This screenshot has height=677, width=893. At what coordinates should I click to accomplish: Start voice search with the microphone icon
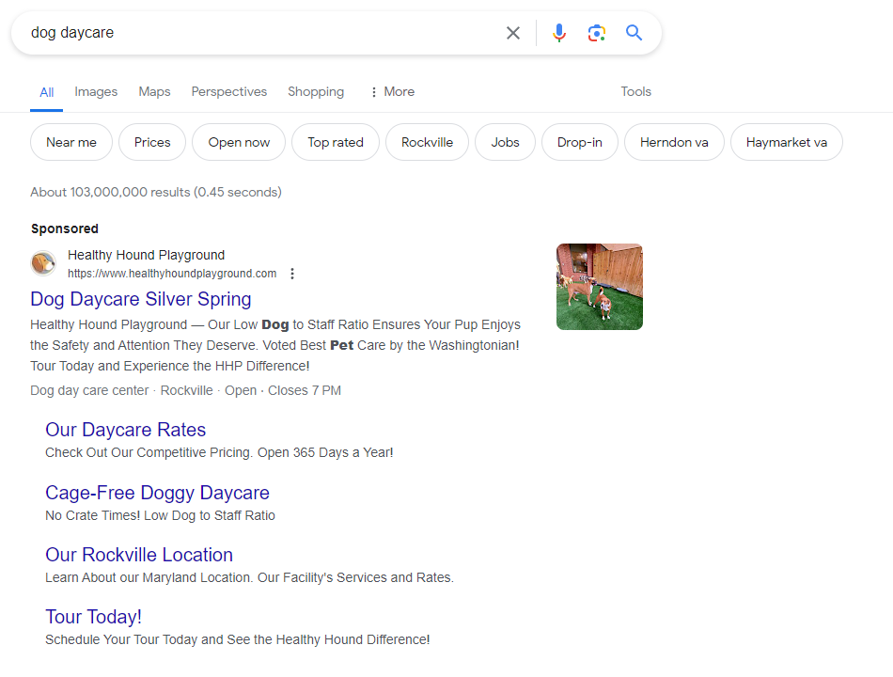[559, 33]
